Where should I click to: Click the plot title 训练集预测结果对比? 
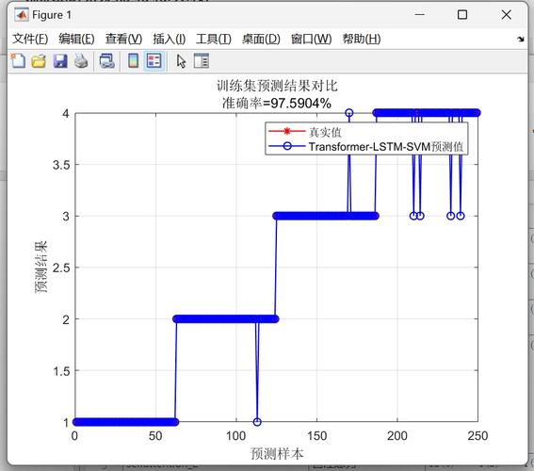pyautogui.click(x=277, y=86)
